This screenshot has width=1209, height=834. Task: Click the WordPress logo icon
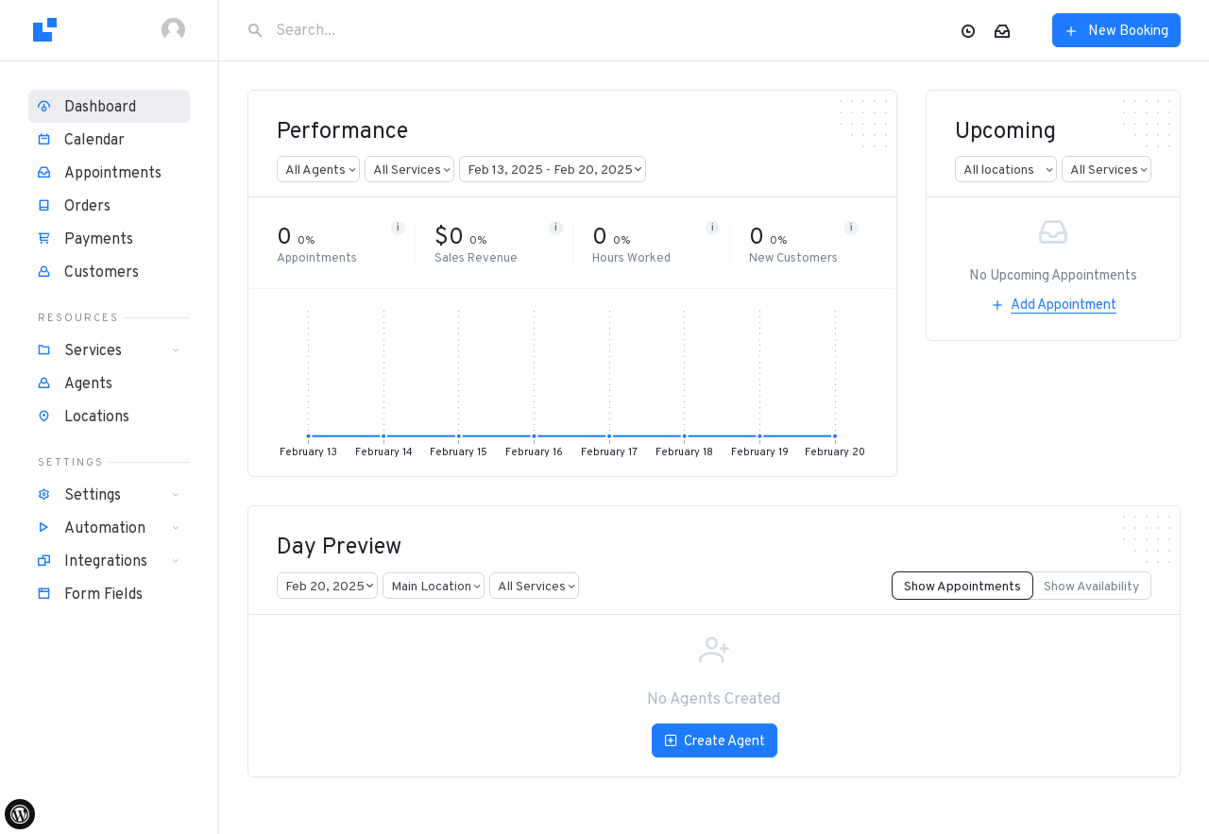[x=20, y=813]
